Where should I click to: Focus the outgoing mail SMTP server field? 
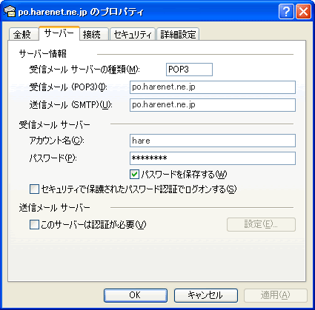point(213,105)
